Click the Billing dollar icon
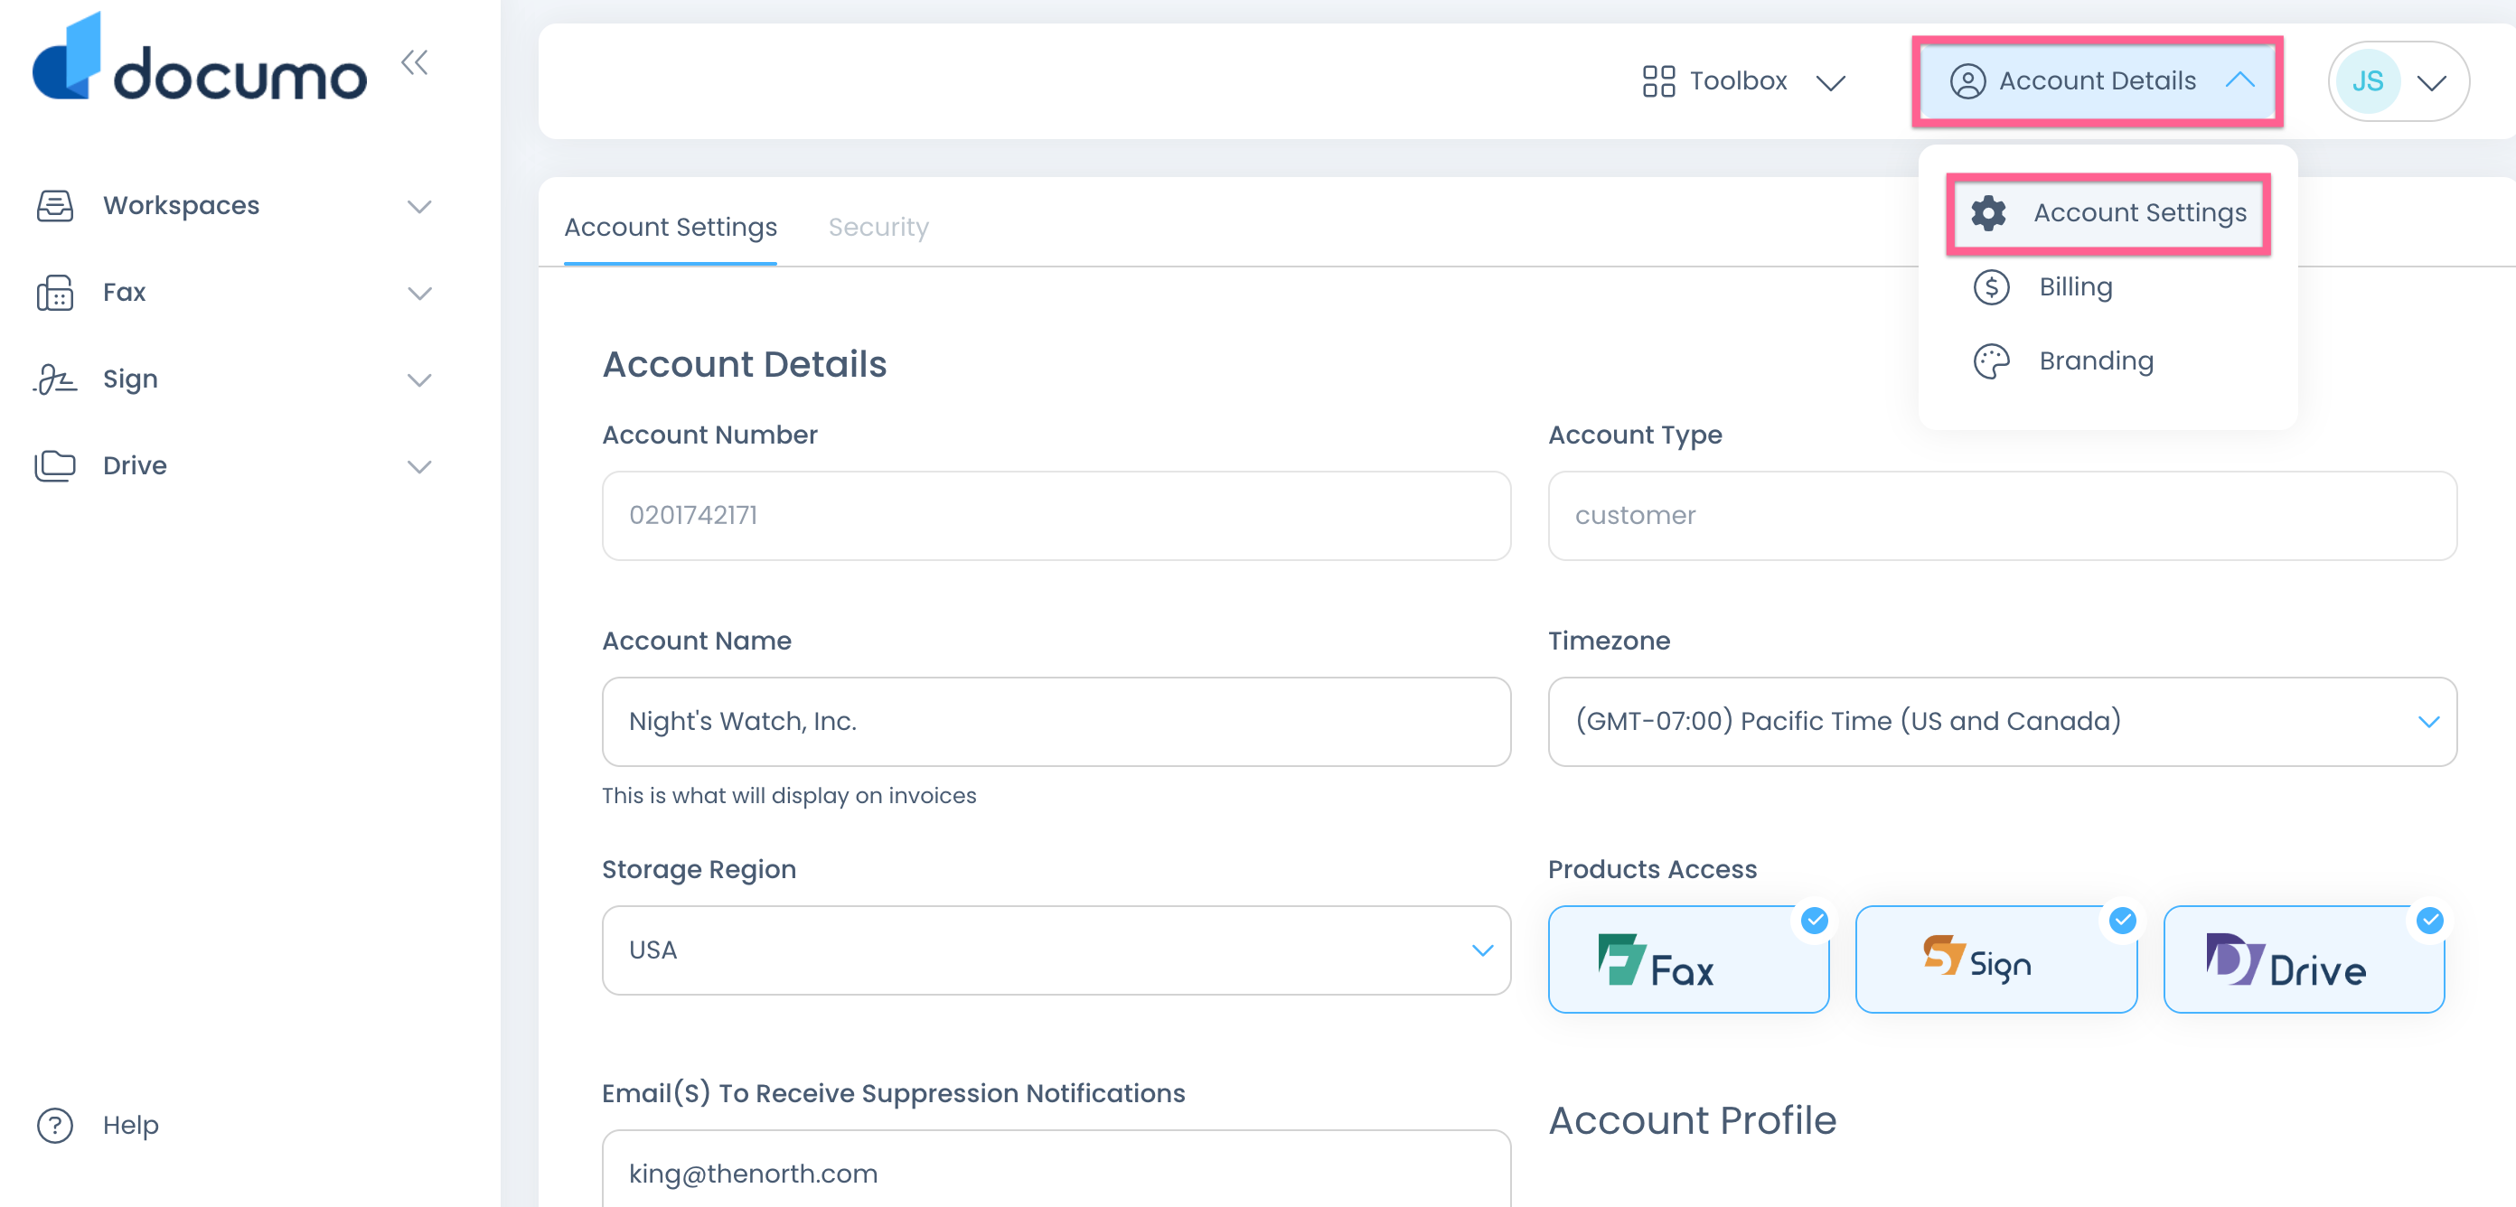2516x1207 pixels. point(1991,287)
